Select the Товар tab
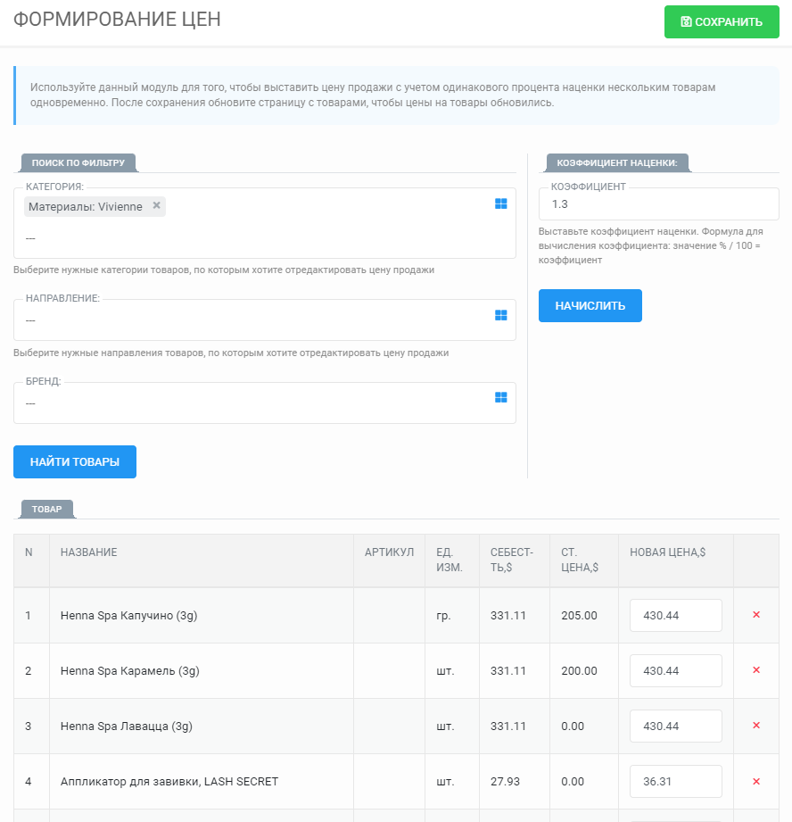The width and height of the screenshot is (792, 822). (47, 509)
